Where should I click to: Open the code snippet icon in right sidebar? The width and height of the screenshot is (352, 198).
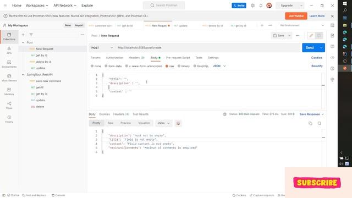point(332,58)
